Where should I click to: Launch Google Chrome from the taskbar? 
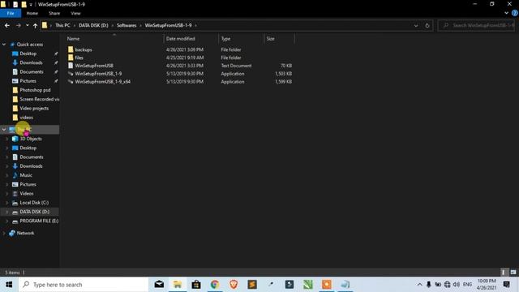pos(215,285)
